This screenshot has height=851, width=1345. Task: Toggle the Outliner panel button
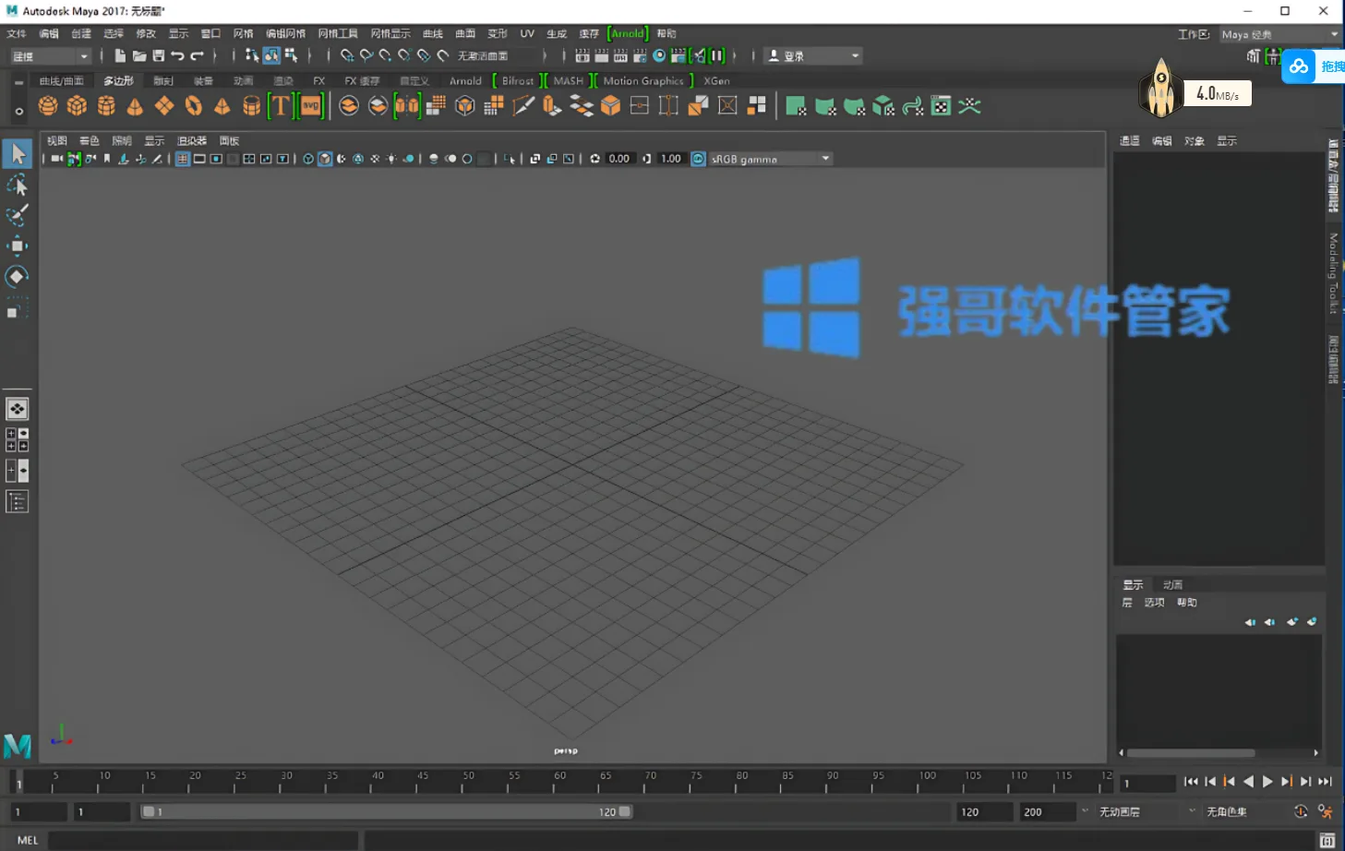[18, 501]
